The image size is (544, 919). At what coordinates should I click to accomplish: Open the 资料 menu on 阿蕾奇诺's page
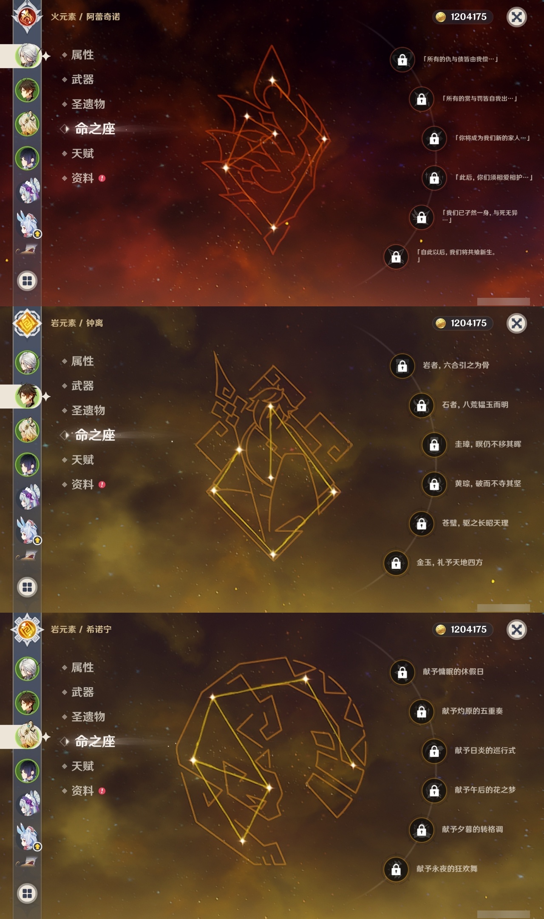click(x=82, y=178)
